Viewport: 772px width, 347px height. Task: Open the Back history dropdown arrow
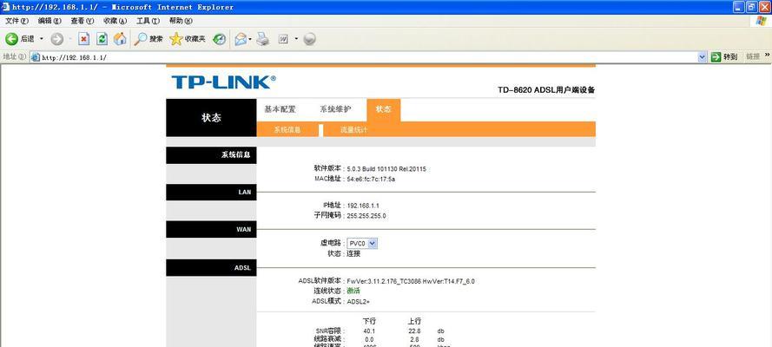[42, 39]
